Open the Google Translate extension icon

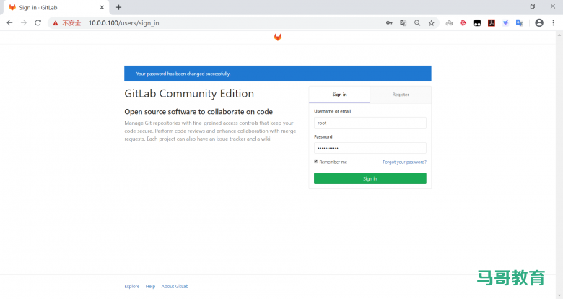pos(519,22)
